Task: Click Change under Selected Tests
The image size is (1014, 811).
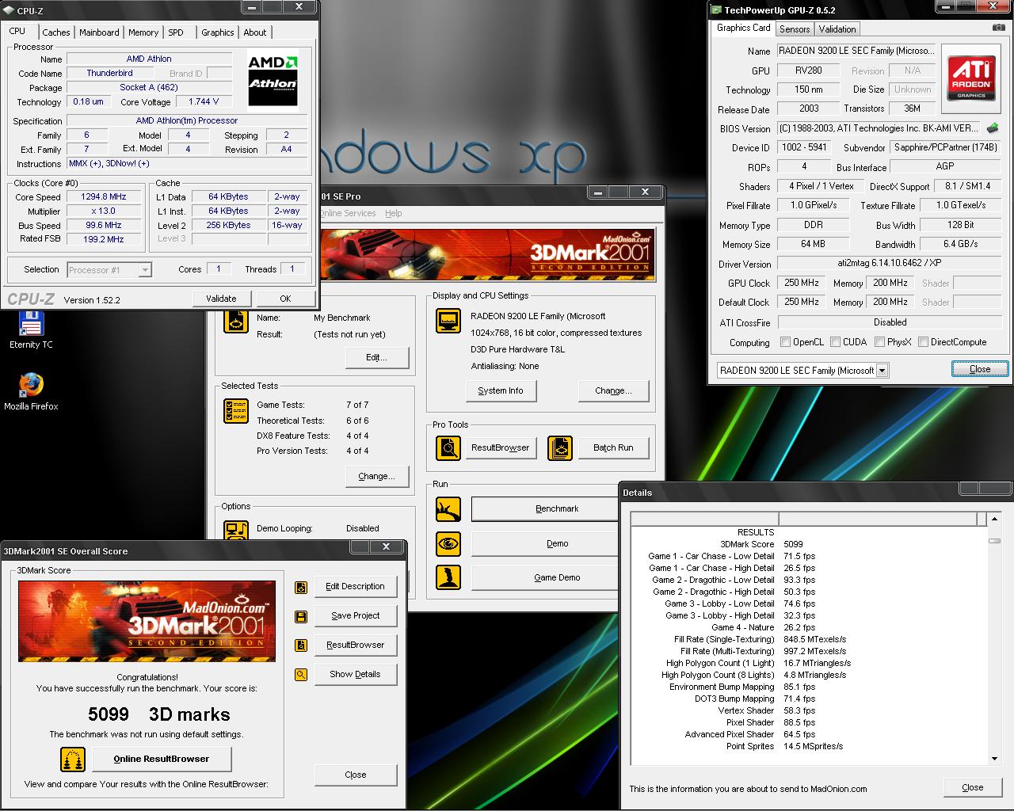Action: [x=376, y=476]
